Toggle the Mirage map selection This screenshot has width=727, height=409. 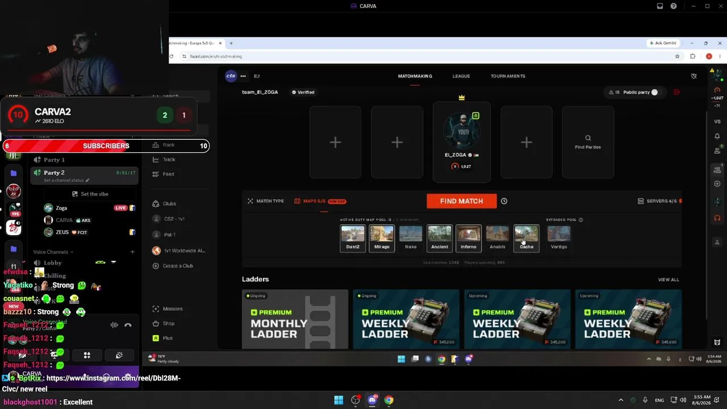pyautogui.click(x=382, y=238)
